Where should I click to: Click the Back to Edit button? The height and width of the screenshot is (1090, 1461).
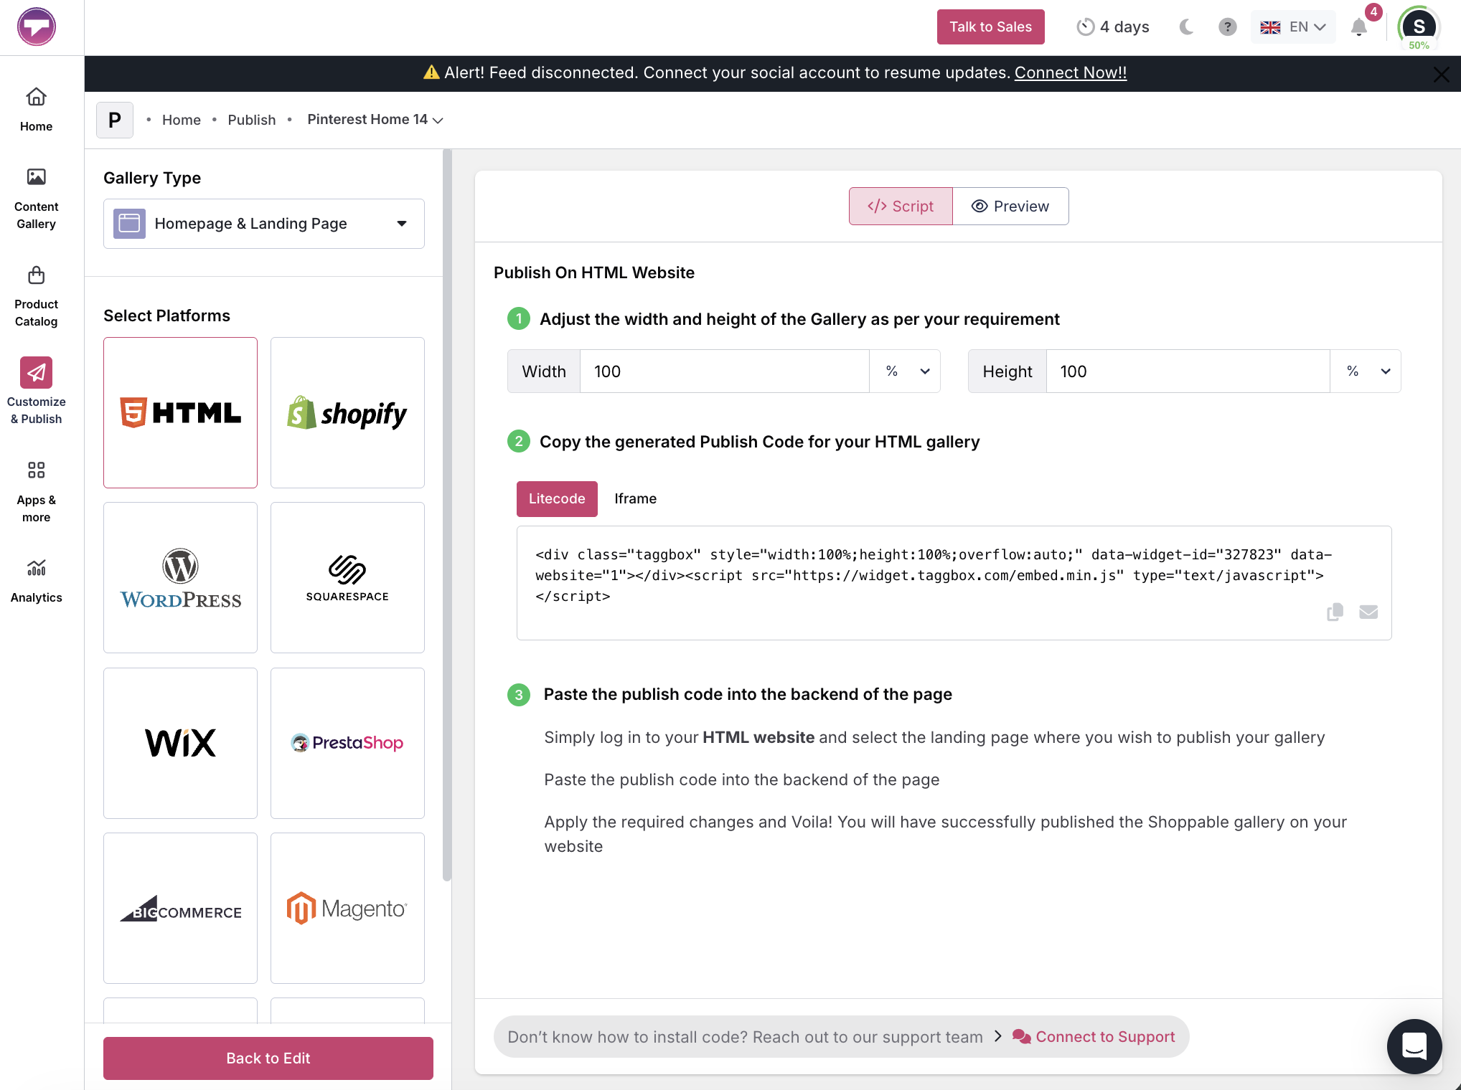click(268, 1058)
